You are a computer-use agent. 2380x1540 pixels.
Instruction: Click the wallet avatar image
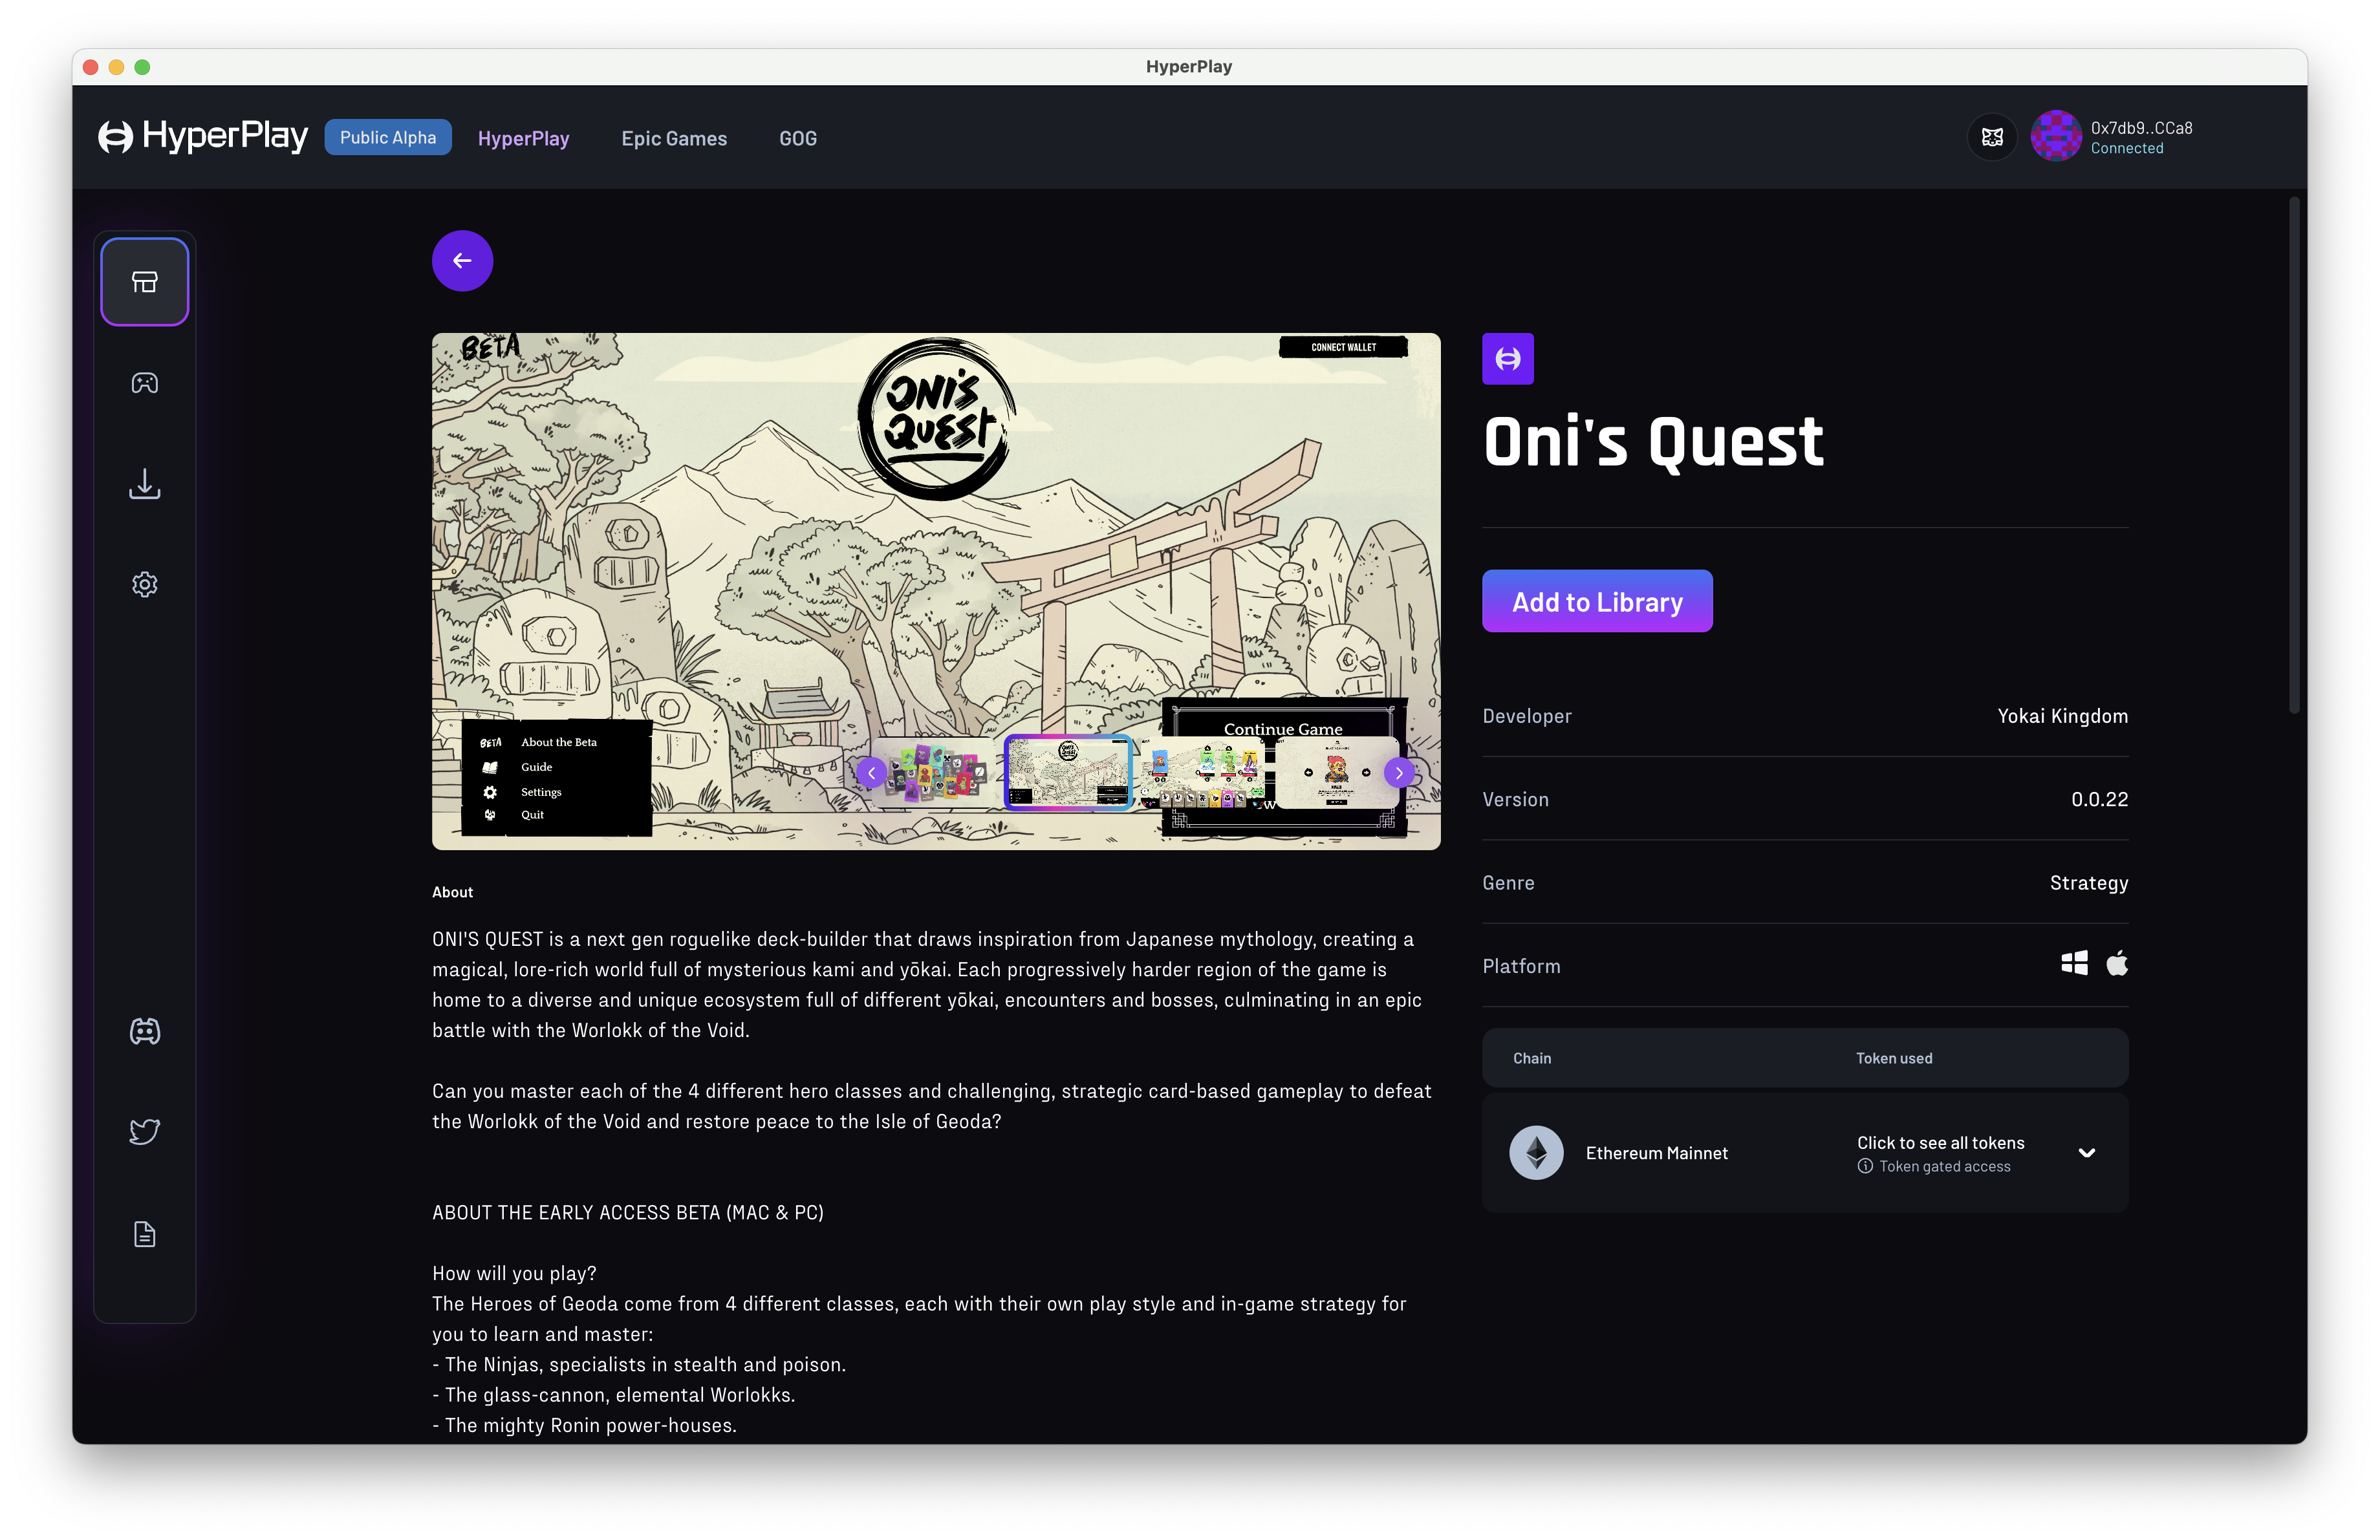2056,136
